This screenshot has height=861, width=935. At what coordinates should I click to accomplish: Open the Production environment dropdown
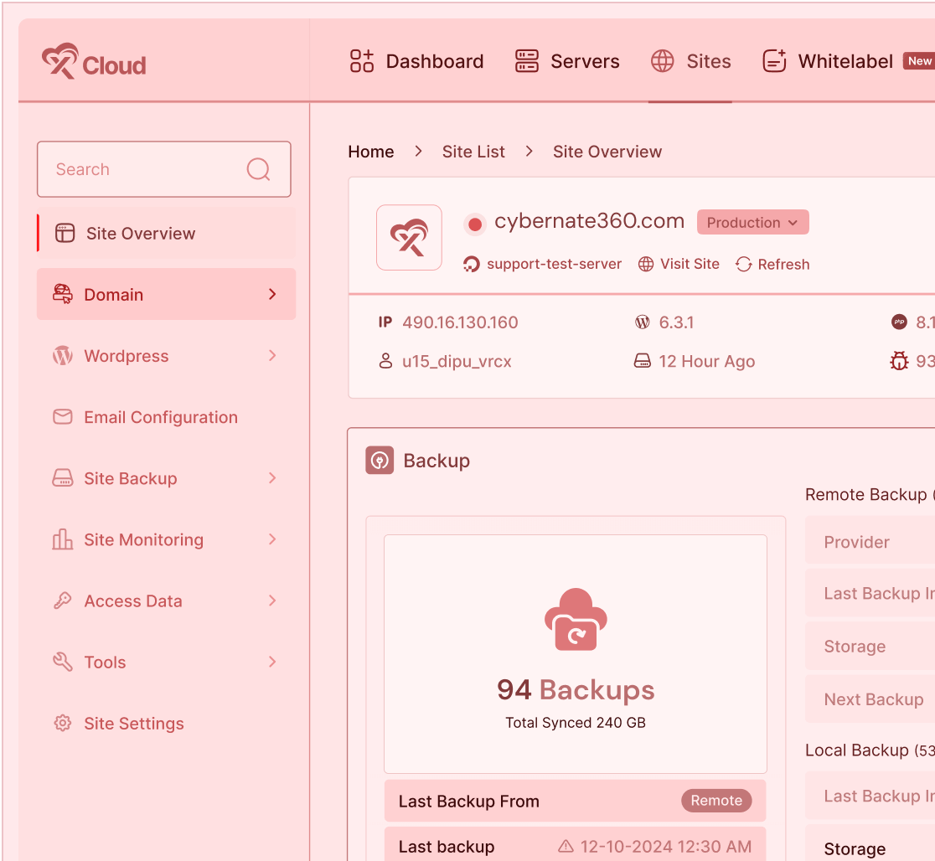752,223
